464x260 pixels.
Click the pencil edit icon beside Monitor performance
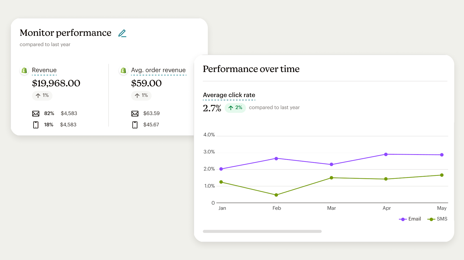click(x=122, y=34)
